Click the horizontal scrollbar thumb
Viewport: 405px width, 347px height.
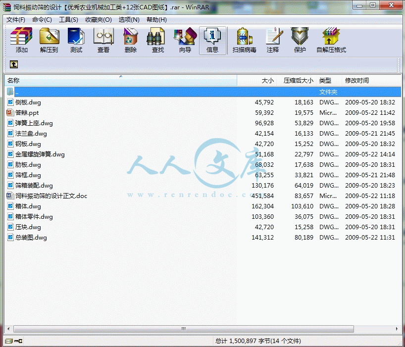click(184, 329)
